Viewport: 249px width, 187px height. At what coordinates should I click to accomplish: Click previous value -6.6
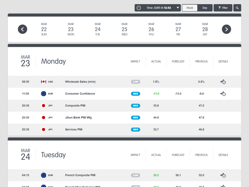point(201,94)
